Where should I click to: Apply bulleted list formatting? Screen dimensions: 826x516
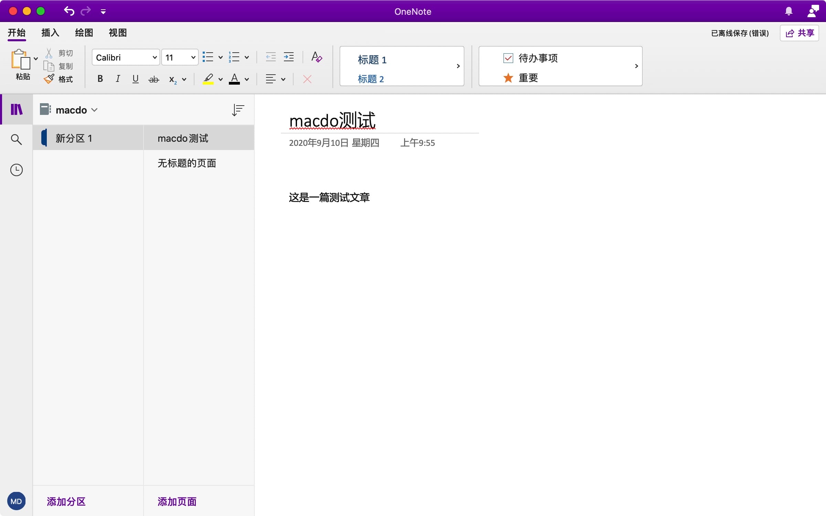[x=208, y=57]
